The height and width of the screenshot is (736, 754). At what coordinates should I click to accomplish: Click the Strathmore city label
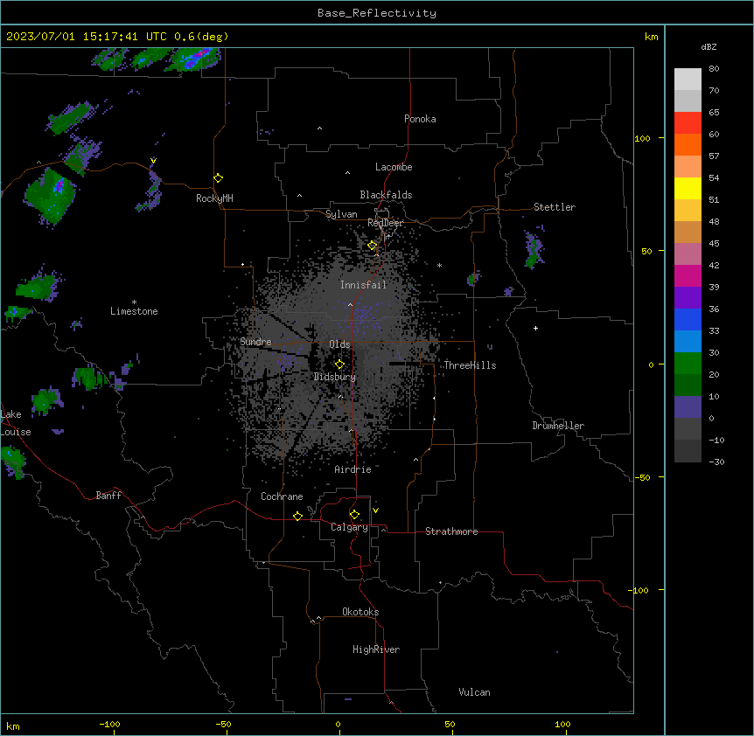coord(451,531)
